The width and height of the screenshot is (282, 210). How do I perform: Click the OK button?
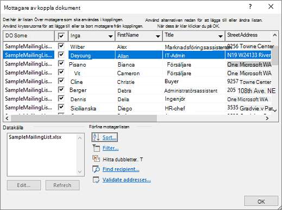[261, 201]
